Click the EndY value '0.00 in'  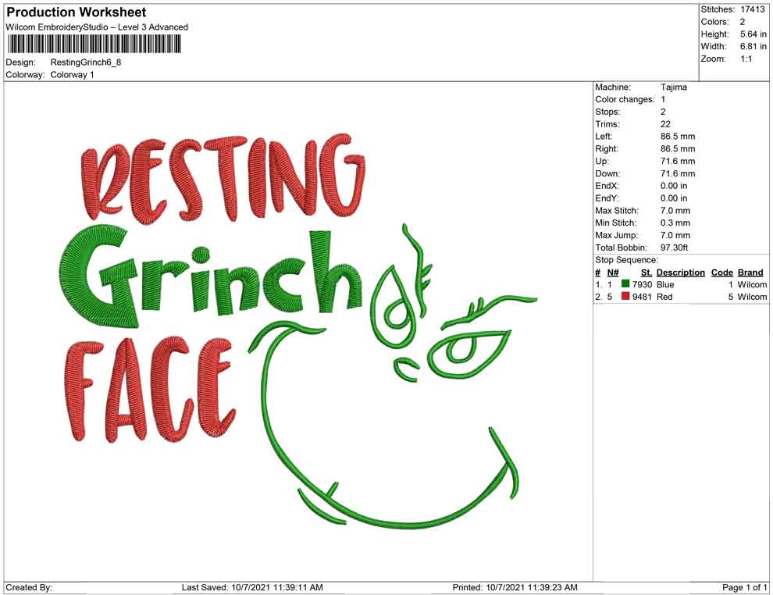[x=674, y=198]
